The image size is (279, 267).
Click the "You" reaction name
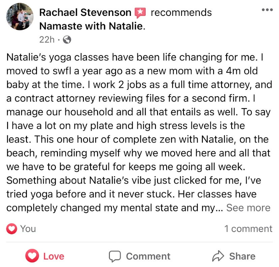click(x=28, y=229)
